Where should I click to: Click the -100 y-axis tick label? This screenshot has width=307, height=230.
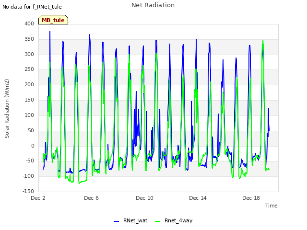coord(28,176)
